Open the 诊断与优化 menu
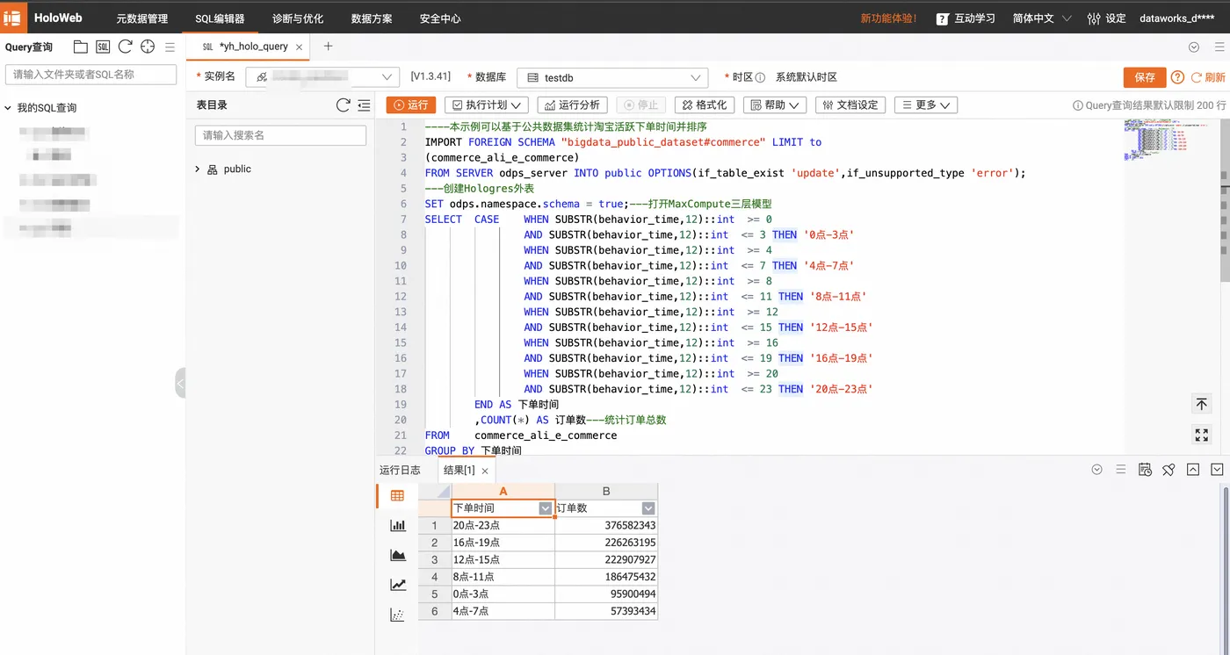This screenshot has width=1230, height=655. (298, 18)
